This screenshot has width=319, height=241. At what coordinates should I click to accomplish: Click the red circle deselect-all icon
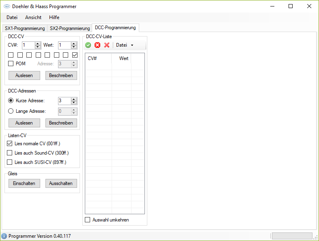[97, 45]
